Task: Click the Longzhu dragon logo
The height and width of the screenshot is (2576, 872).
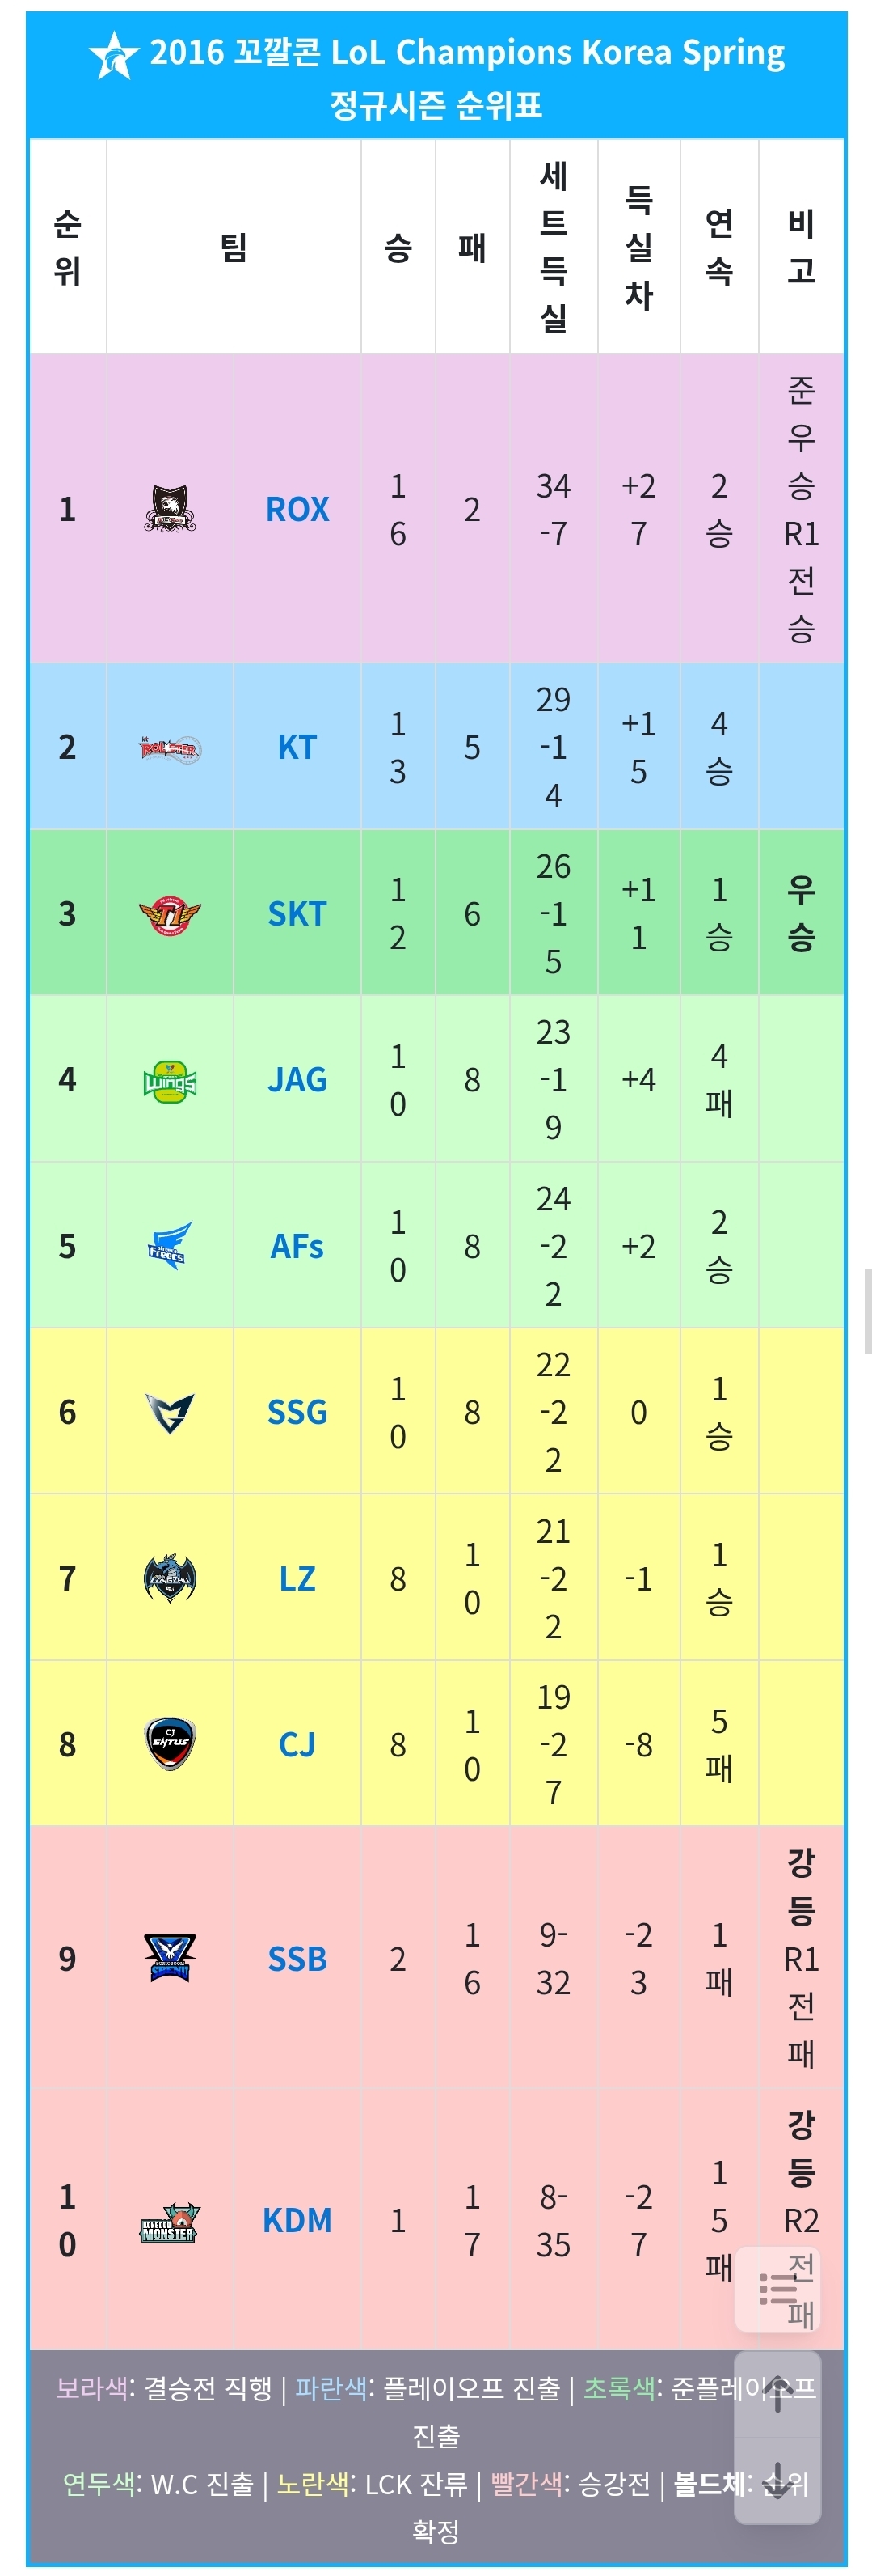Action: tap(170, 1578)
